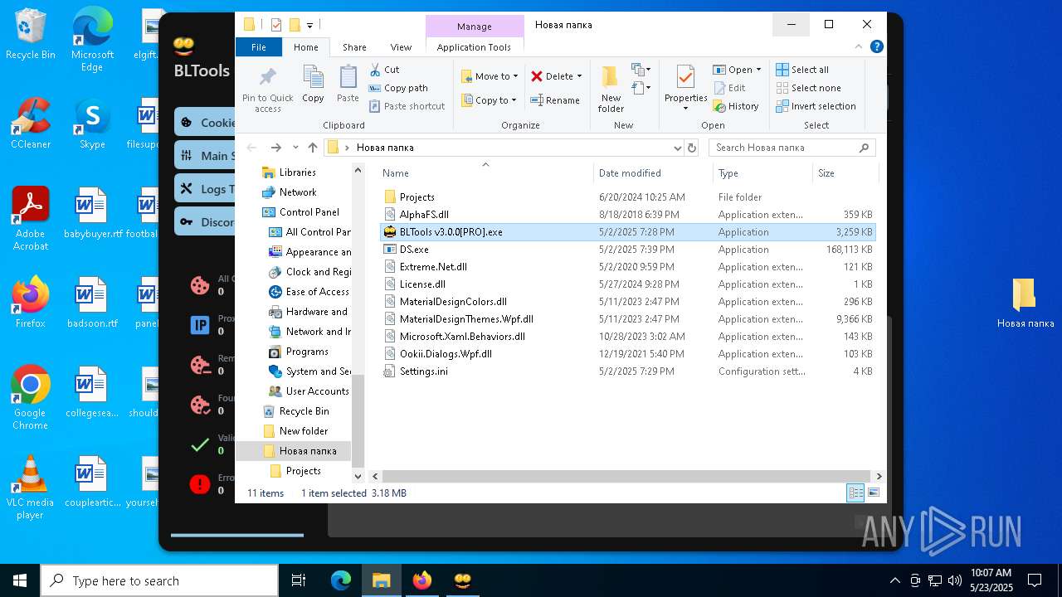1062x597 pixels.
Task: Sort by Date modified column
Action: click(x=653, y=173)
